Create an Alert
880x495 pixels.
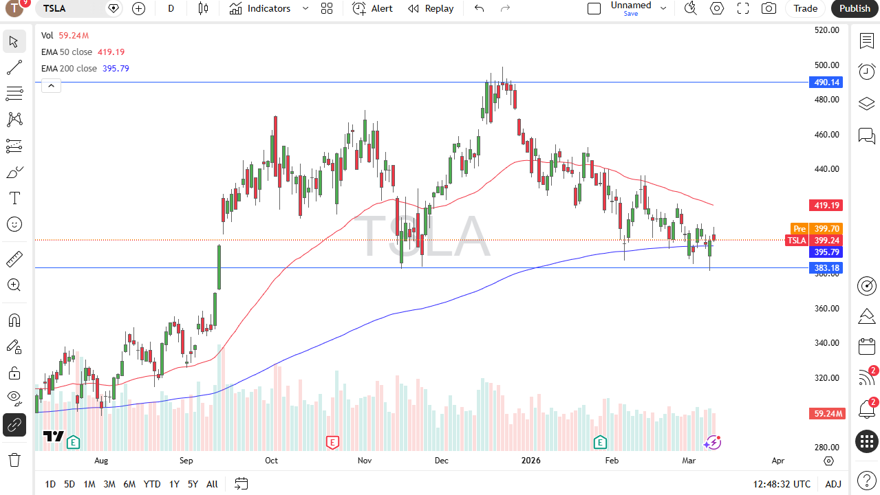(x=372, y=8)
